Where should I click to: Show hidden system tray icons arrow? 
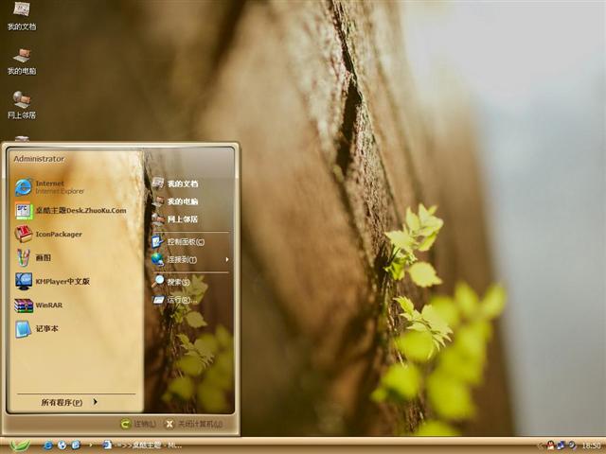point(540,445)
